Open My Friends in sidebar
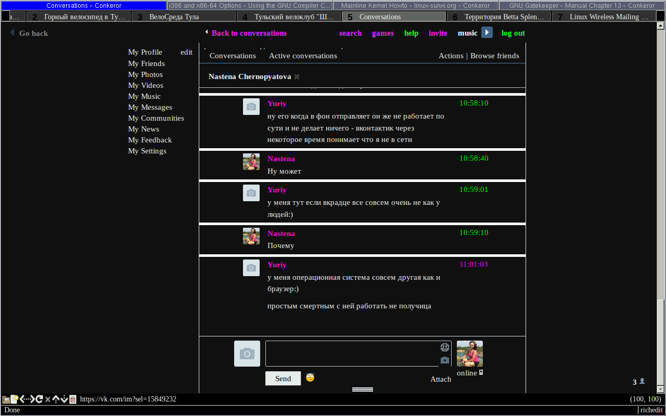 (x=146, y=63)
